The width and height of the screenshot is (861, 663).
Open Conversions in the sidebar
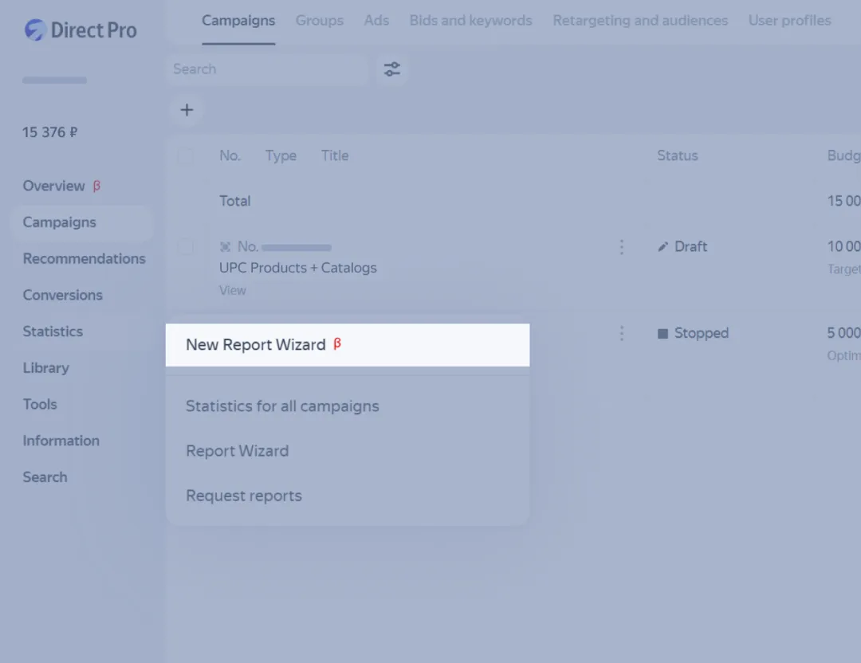click(63, 296)
